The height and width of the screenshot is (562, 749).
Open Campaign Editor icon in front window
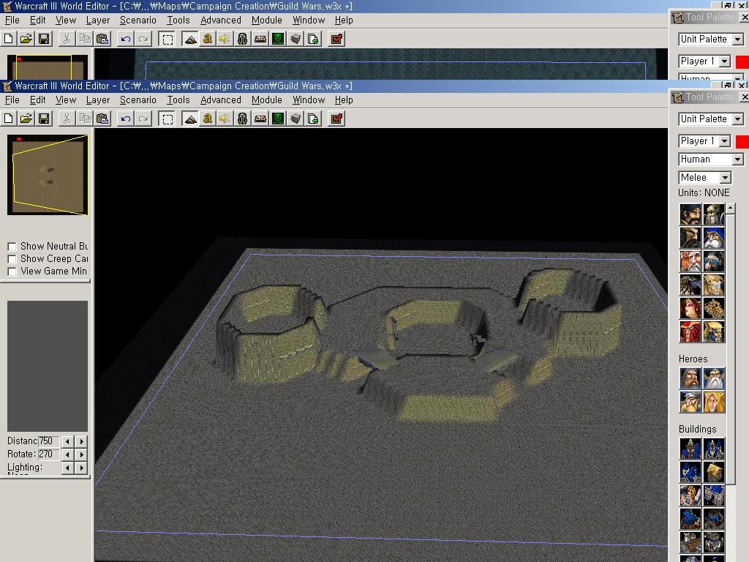click(x=260, y=119)
